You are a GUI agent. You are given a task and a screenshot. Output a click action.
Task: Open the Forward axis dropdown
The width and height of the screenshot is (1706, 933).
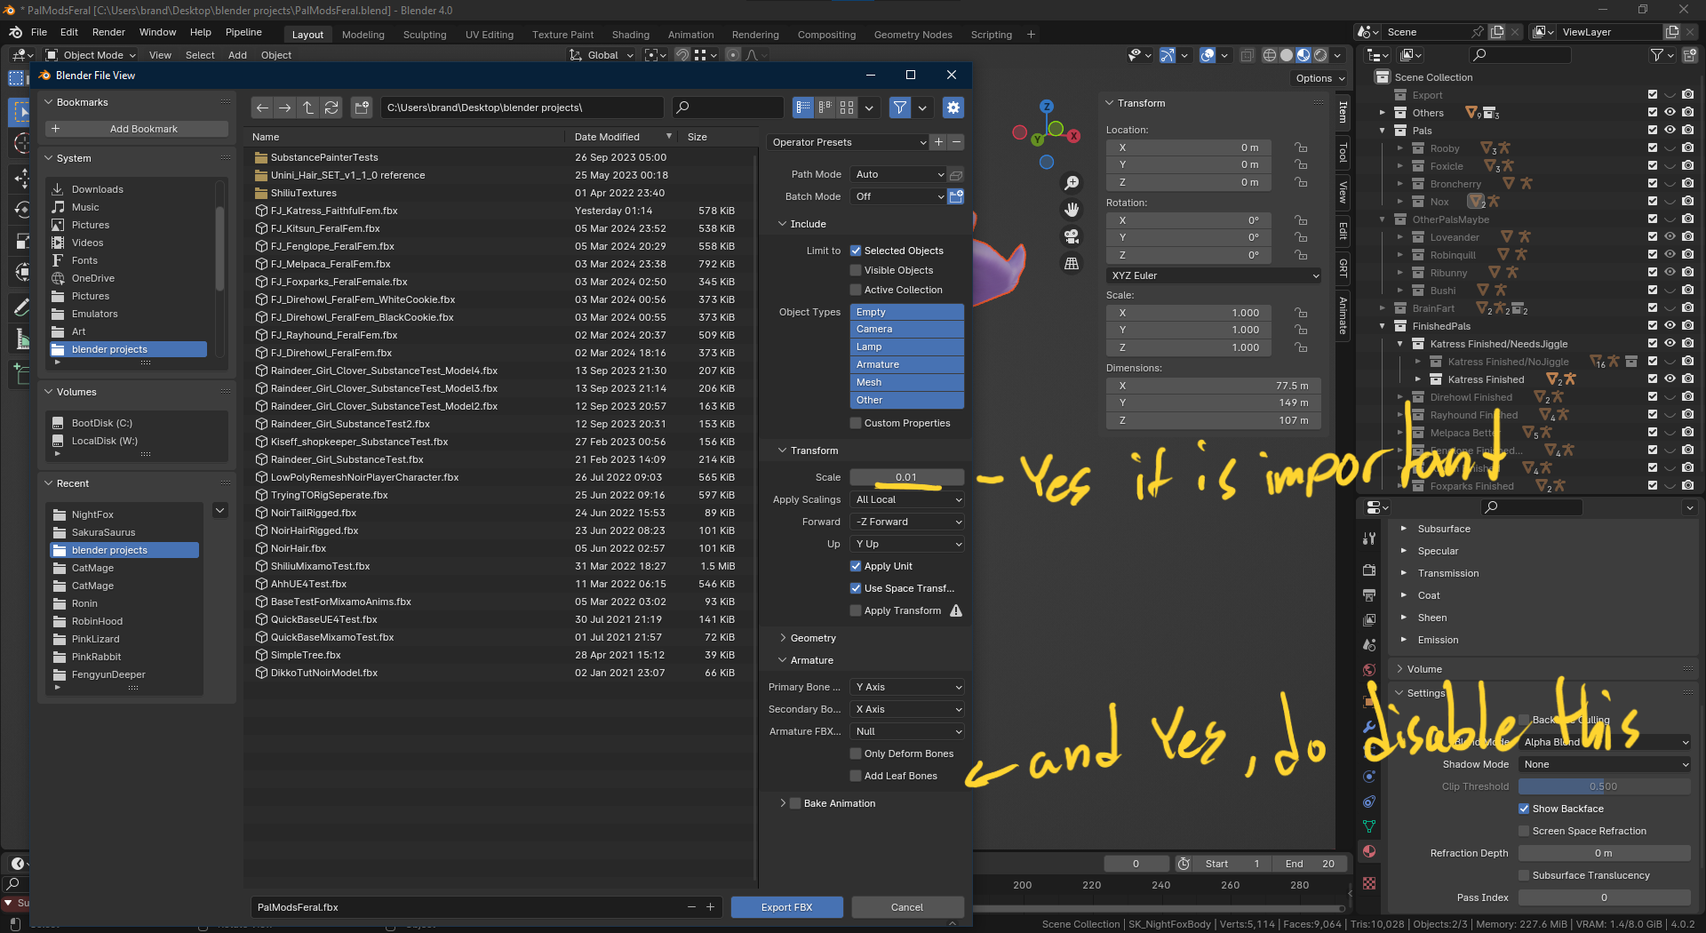(907, 522)
